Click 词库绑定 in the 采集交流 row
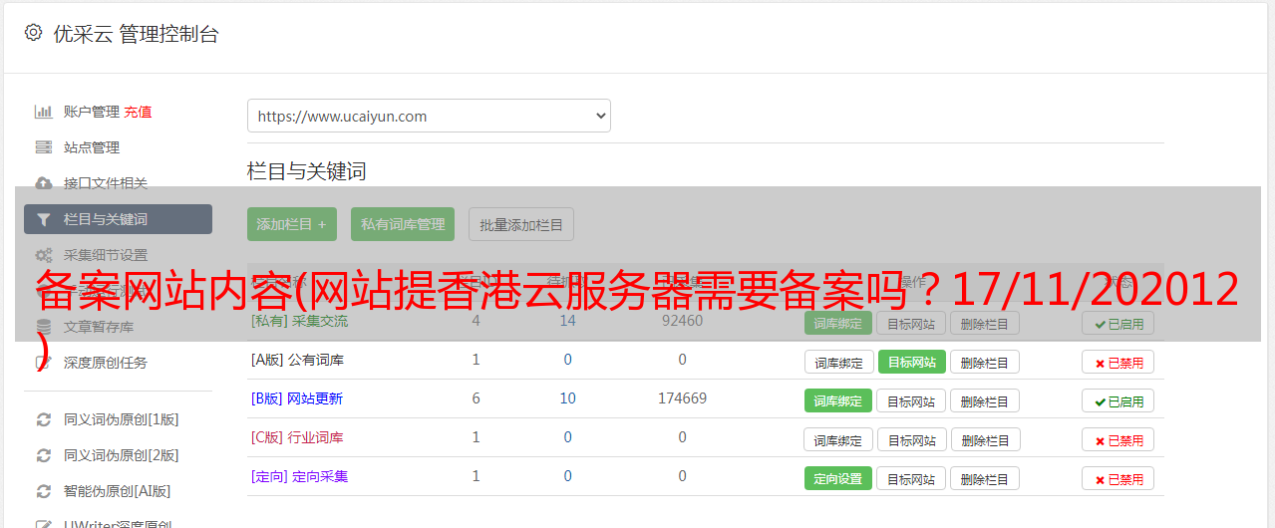The image size is (1275, 528). click(838, 323)
